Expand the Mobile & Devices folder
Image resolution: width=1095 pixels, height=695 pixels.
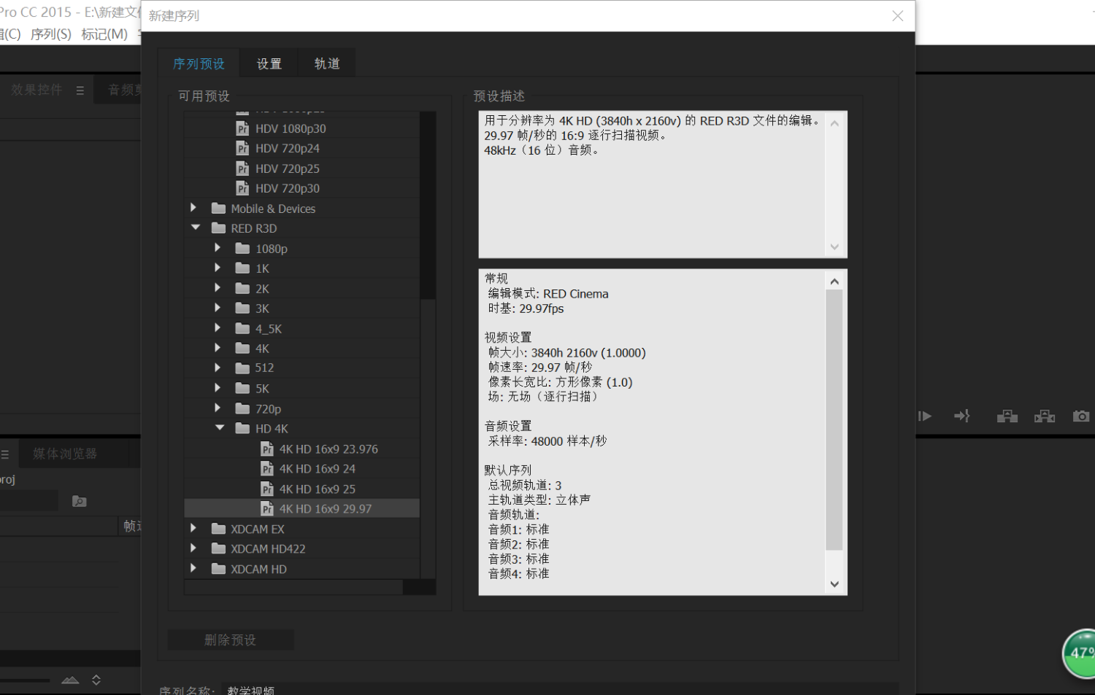(x=193, y=208)
